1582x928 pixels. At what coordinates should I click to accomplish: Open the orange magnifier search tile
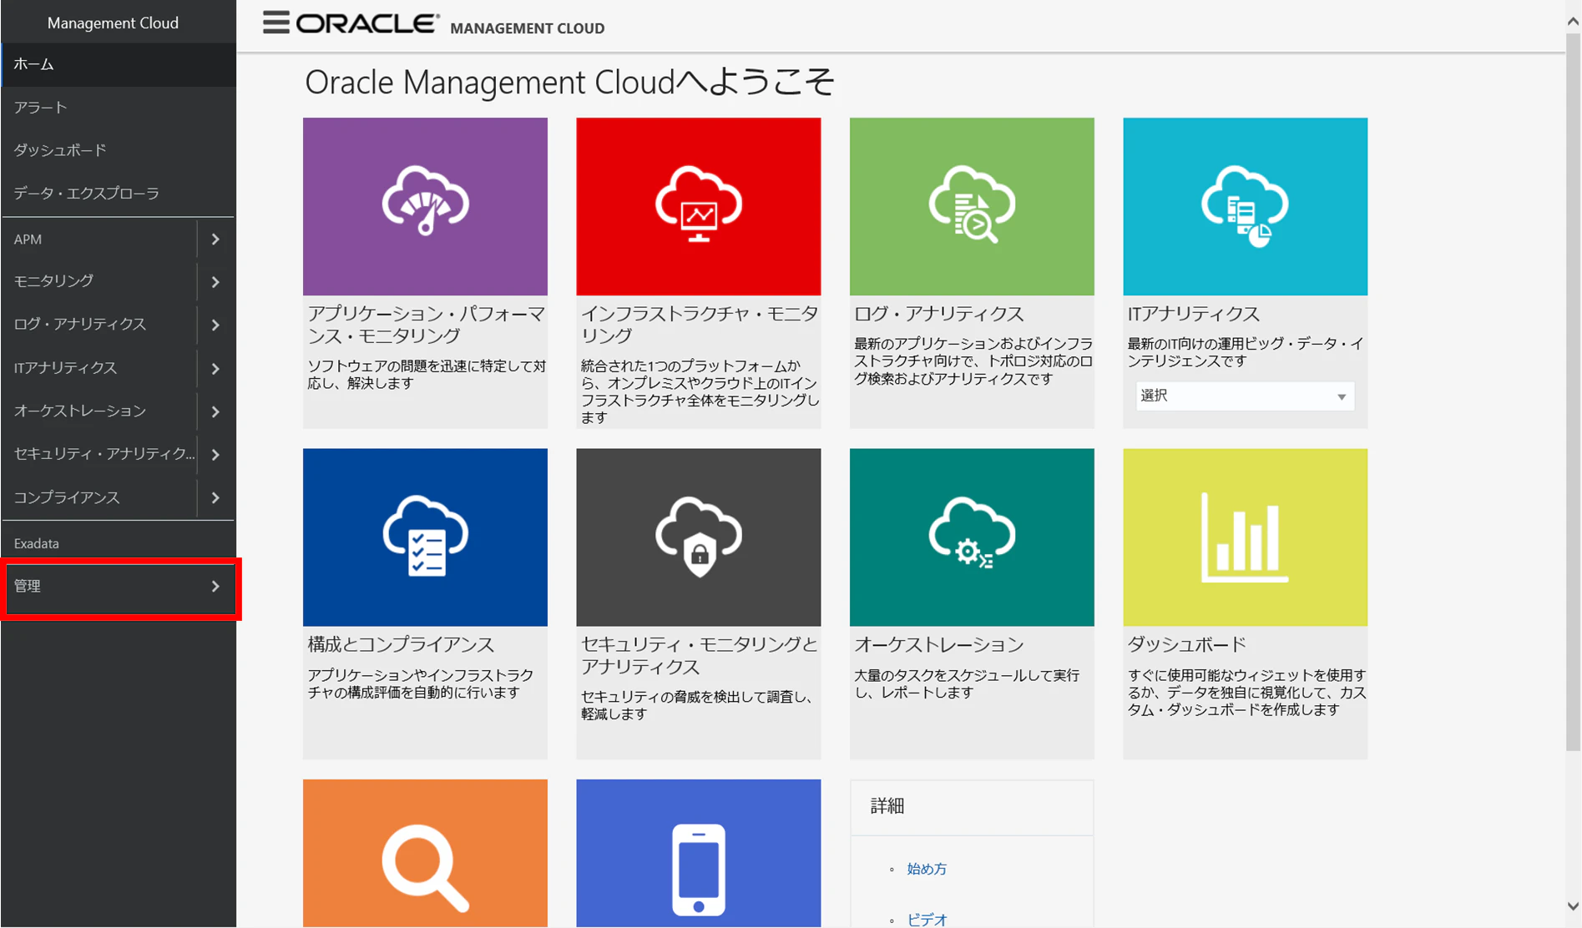point(425,853)
